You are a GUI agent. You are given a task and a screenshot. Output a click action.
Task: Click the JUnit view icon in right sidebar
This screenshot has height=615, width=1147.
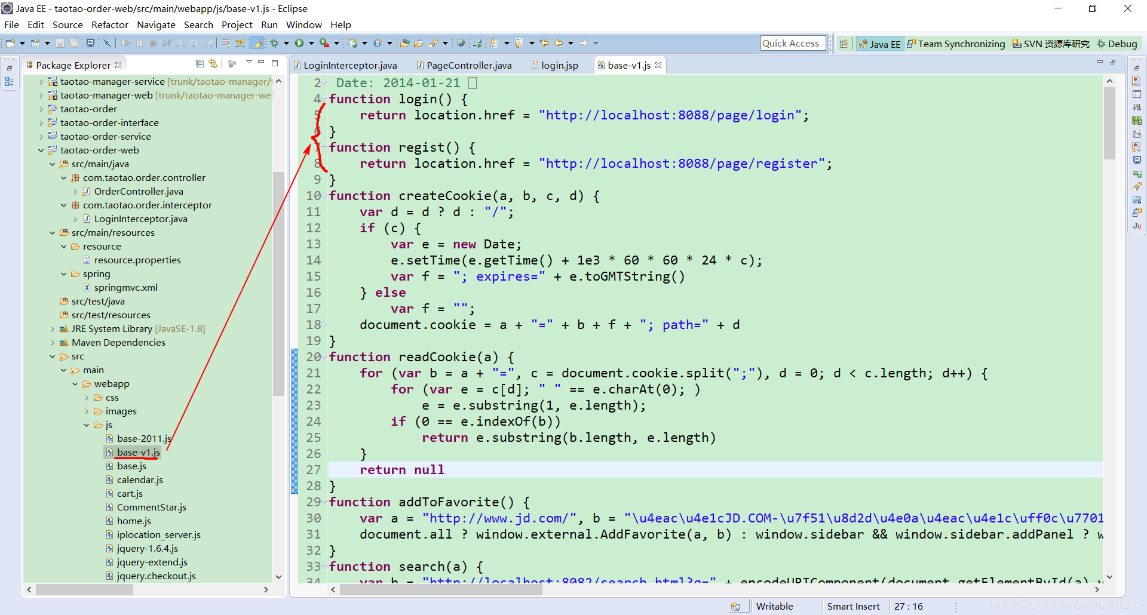(1137, 226)
